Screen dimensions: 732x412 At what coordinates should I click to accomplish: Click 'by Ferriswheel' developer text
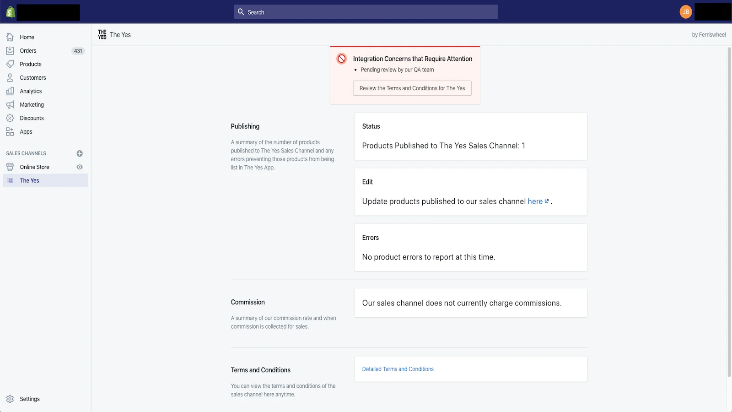coord(709,35)
